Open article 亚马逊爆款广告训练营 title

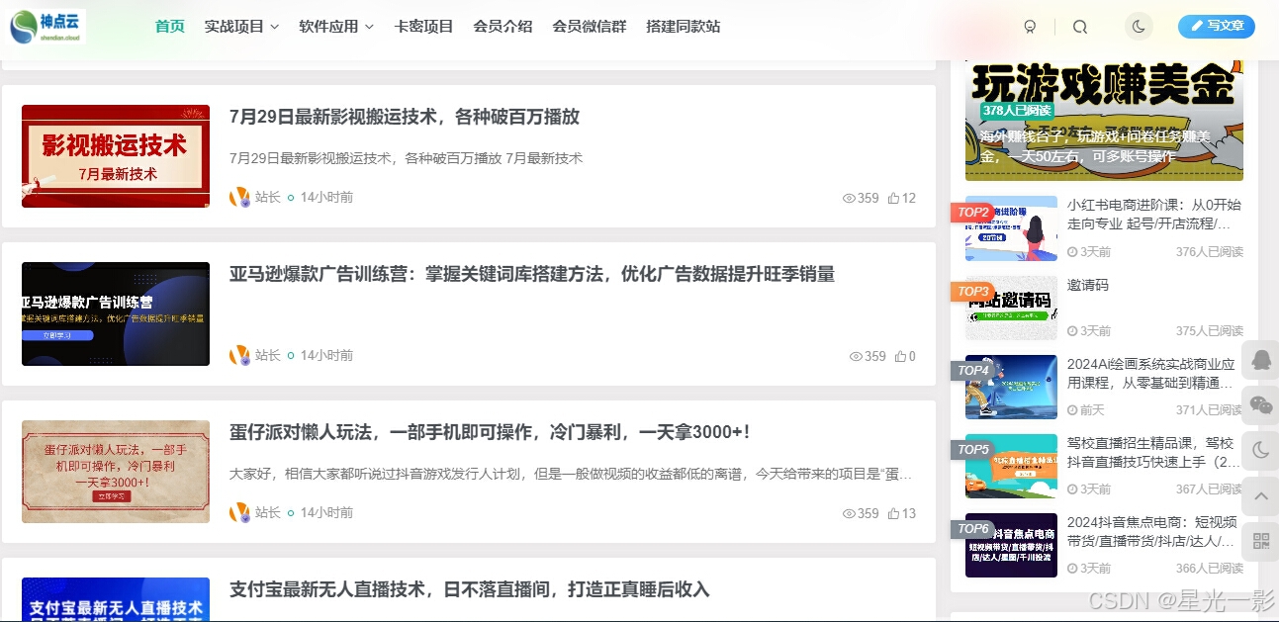(532, 274)
